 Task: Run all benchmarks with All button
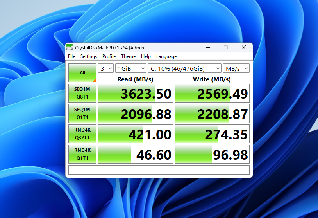(x=82, y=73)
